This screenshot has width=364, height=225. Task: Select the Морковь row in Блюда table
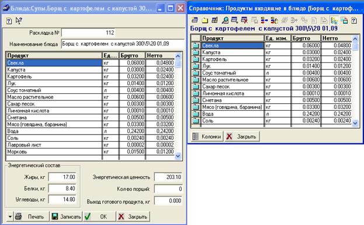90,152
